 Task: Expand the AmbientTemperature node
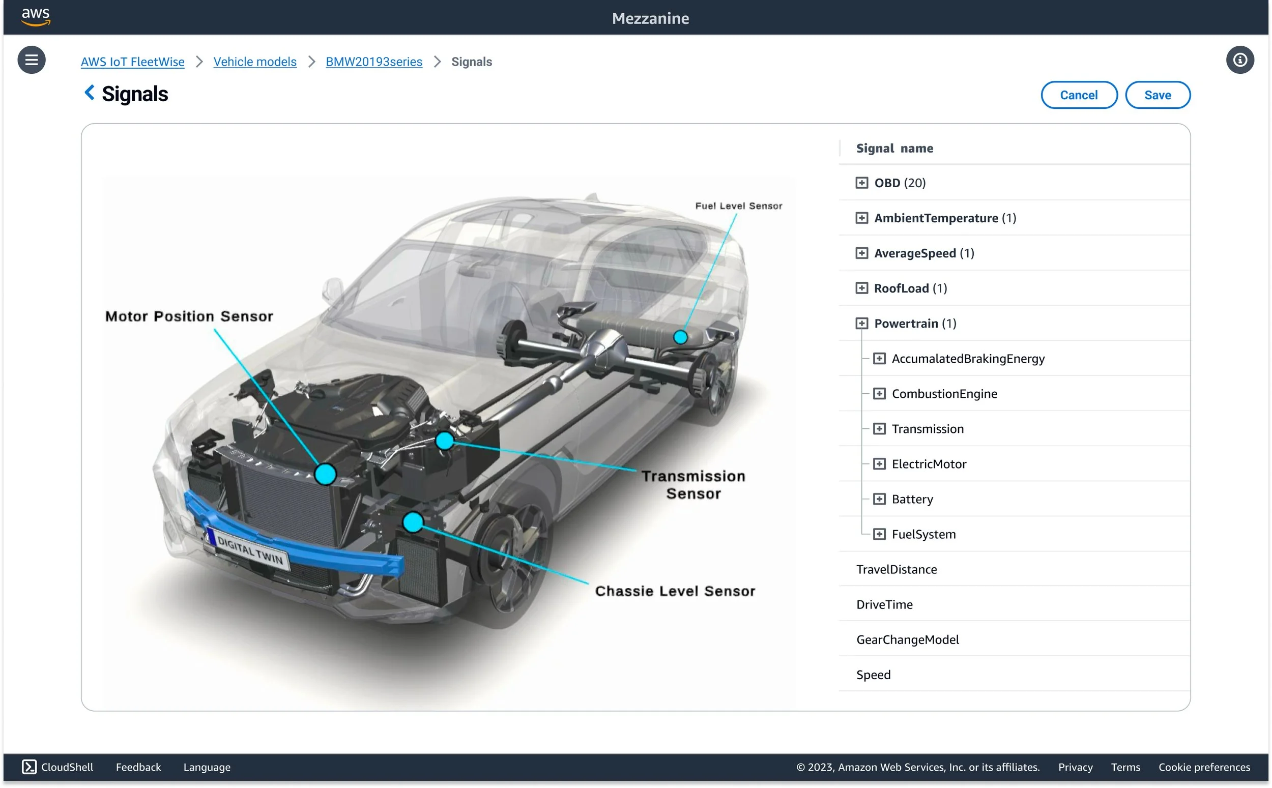click(861, 218)
